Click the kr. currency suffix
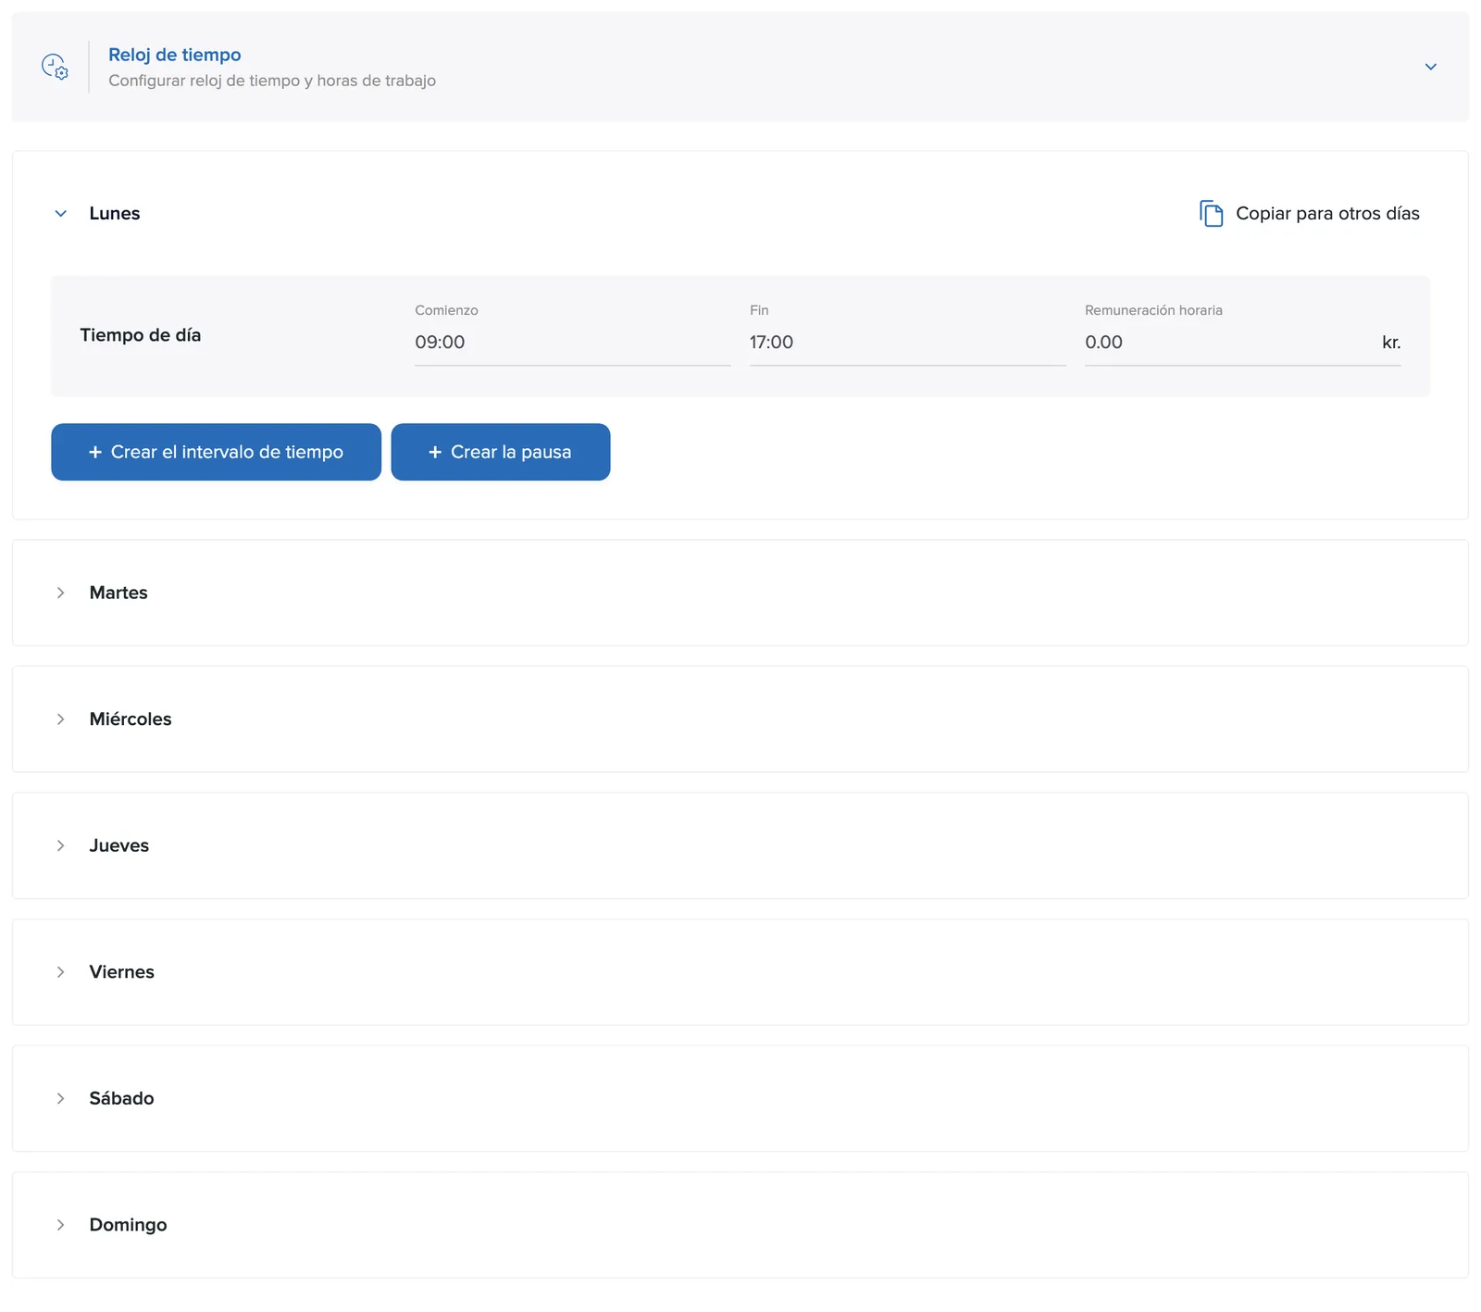 coord(1391,343)
